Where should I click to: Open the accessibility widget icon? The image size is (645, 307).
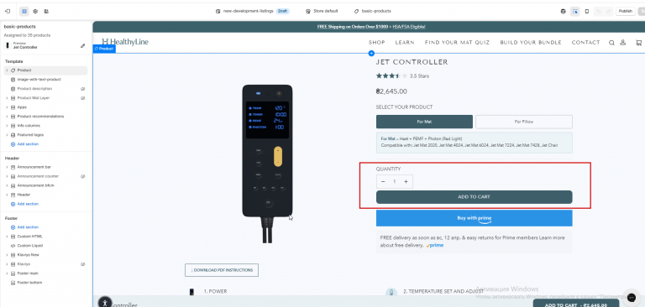click(105, 303)
